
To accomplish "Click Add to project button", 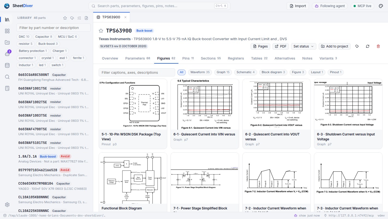I will click(x=334, y=46).
